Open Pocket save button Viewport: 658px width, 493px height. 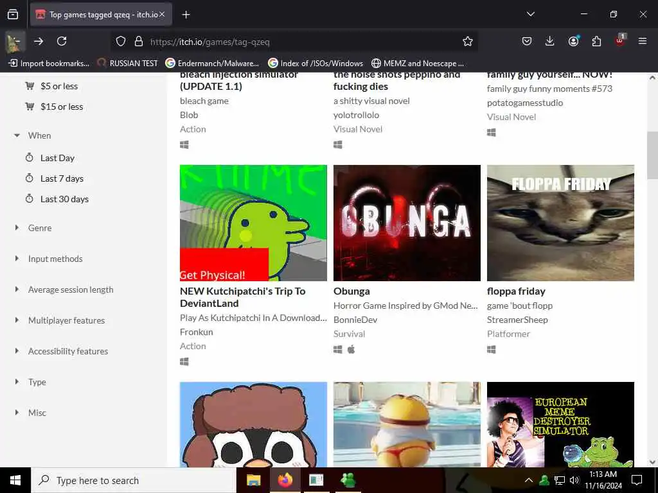(x=527, y=41)
